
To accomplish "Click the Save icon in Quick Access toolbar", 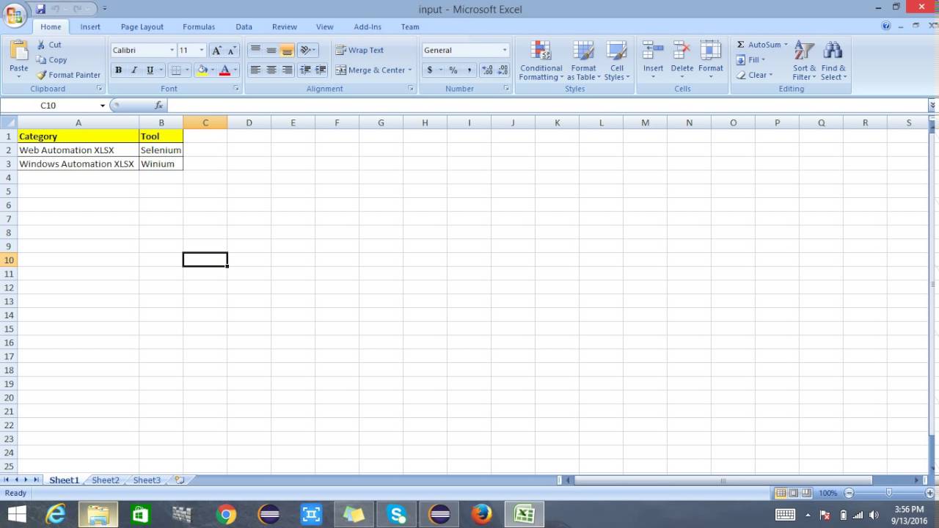I will click(40, 9).
